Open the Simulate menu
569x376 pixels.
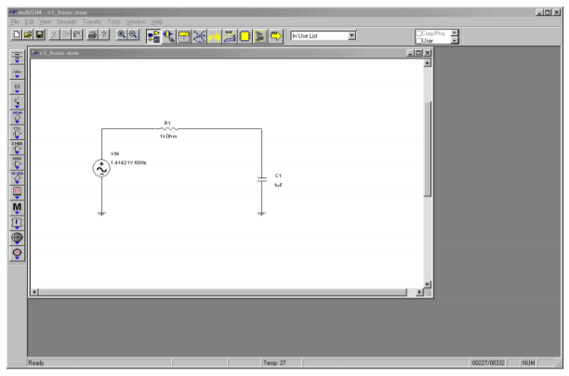68,20
